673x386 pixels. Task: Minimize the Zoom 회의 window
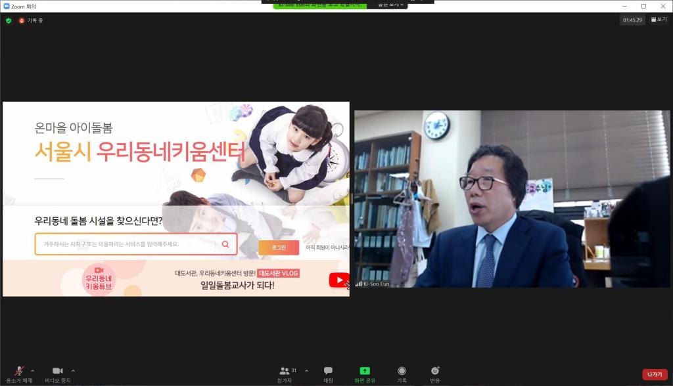coord(624,6)
